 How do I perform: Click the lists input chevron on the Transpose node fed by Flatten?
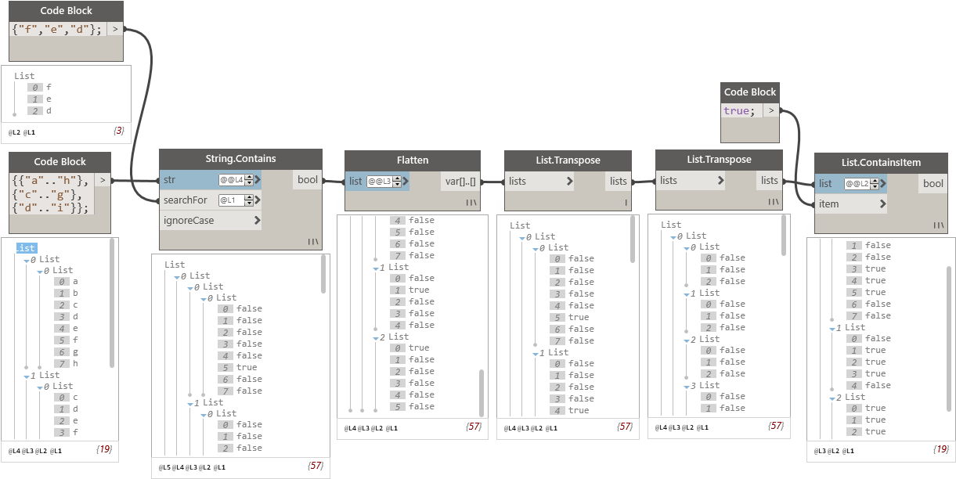(569, 181)
